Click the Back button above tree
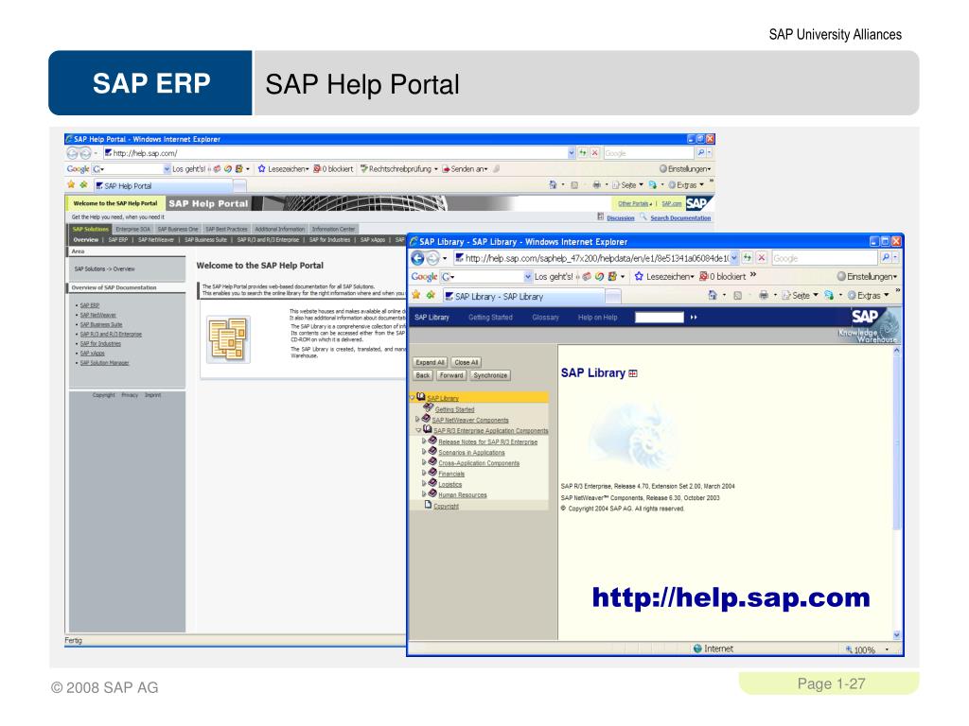Screen dimensions: 969x726 [x=423, y=375]
